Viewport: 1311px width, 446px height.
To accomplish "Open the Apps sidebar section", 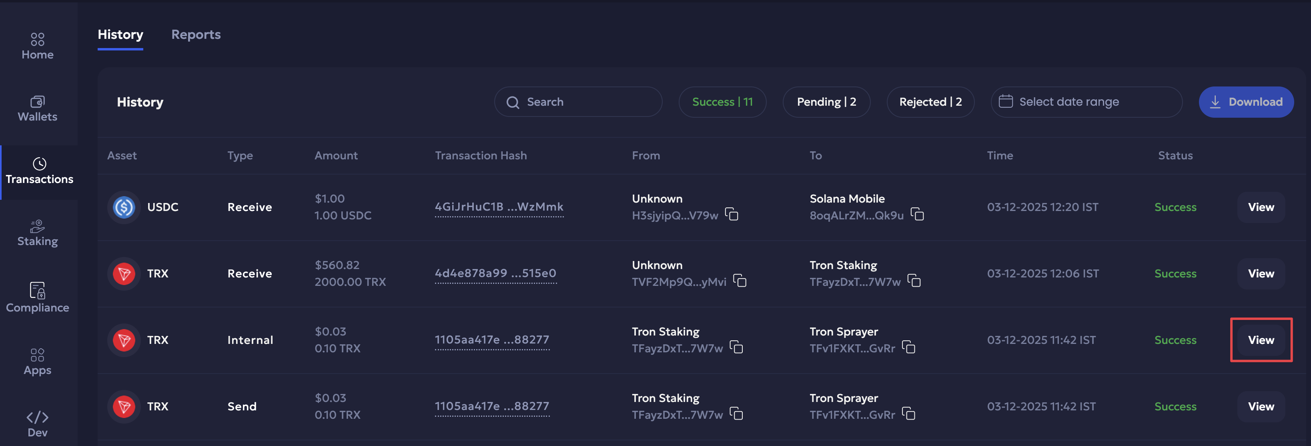I will [37, 362].
